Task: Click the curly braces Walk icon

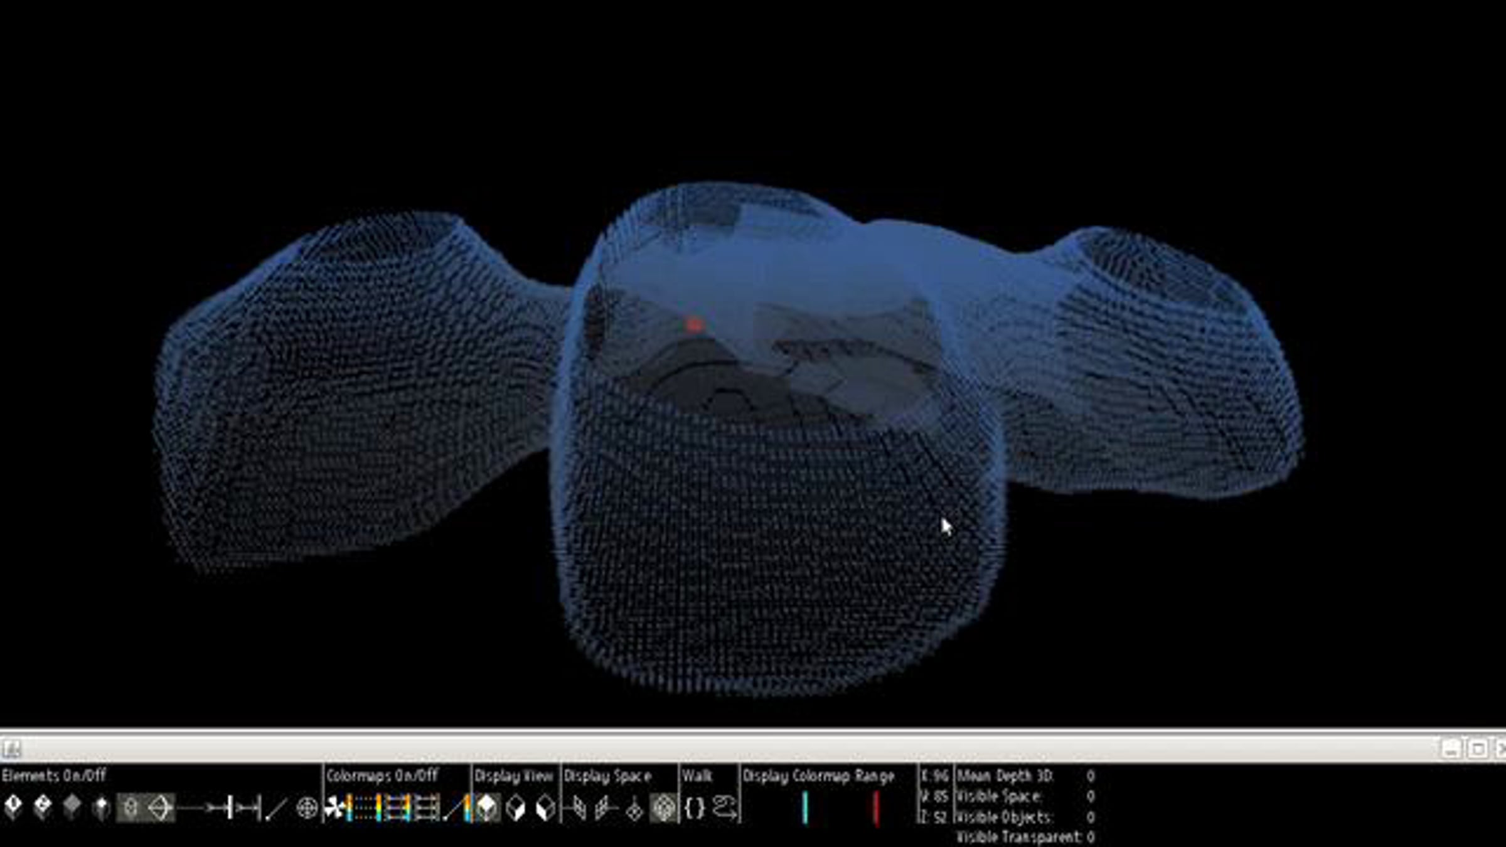Action: (x=695, y=808)
